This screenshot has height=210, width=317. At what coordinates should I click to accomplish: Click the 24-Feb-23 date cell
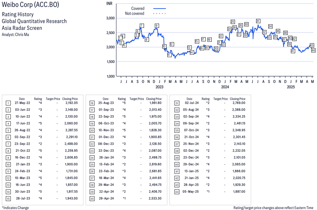pyautogui.click(x=22, y=171)
